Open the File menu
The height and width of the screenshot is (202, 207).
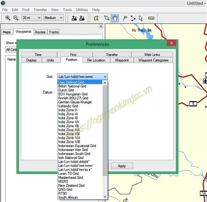[5, 10]
